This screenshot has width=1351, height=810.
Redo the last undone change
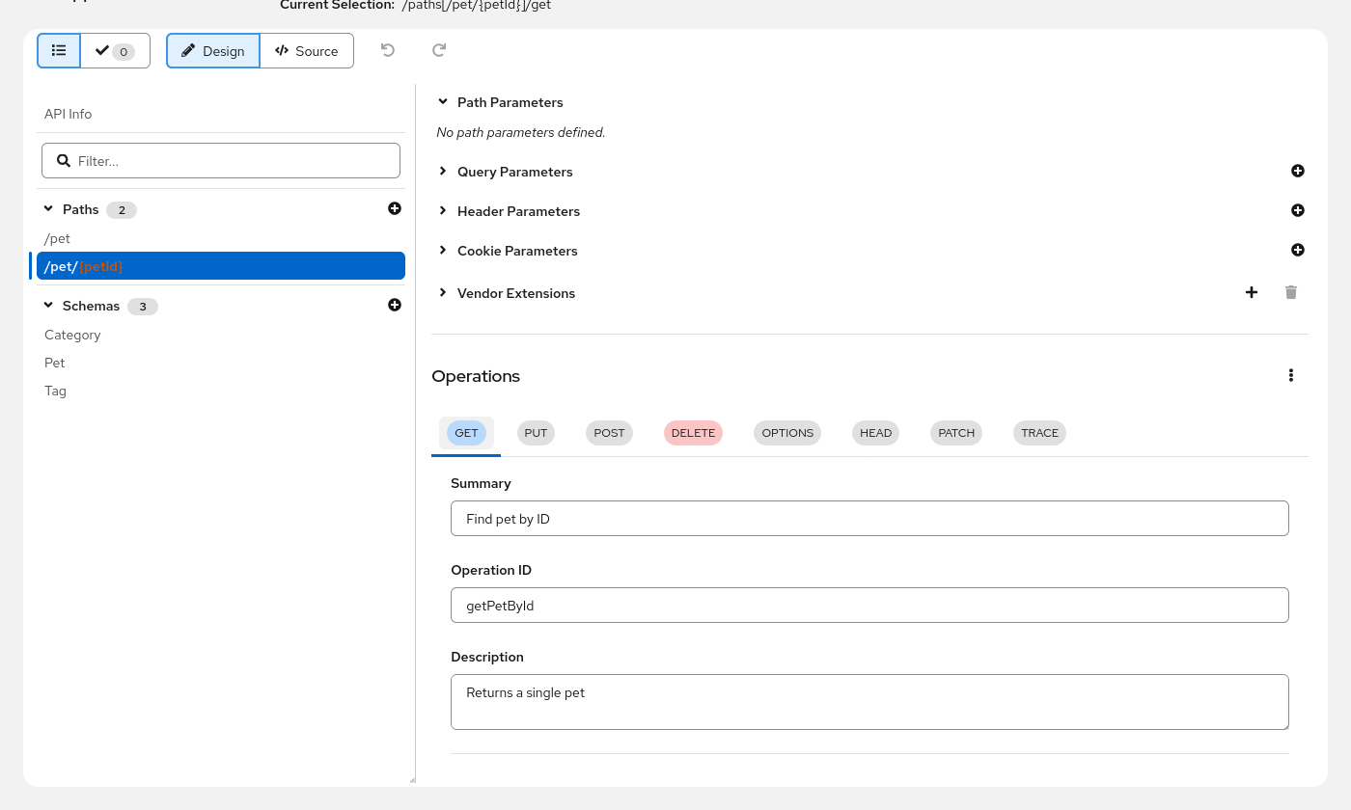439,50
